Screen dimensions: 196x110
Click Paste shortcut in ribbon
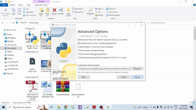point(30,15)
